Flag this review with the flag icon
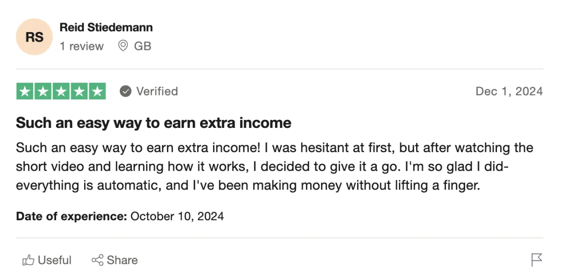The image size is (561, 280). click(x=537, y=259)
